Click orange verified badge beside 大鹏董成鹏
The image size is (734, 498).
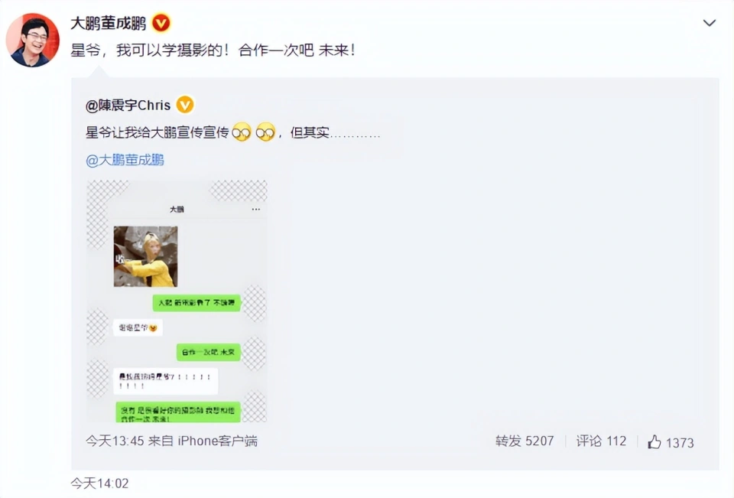coord(161,23)
